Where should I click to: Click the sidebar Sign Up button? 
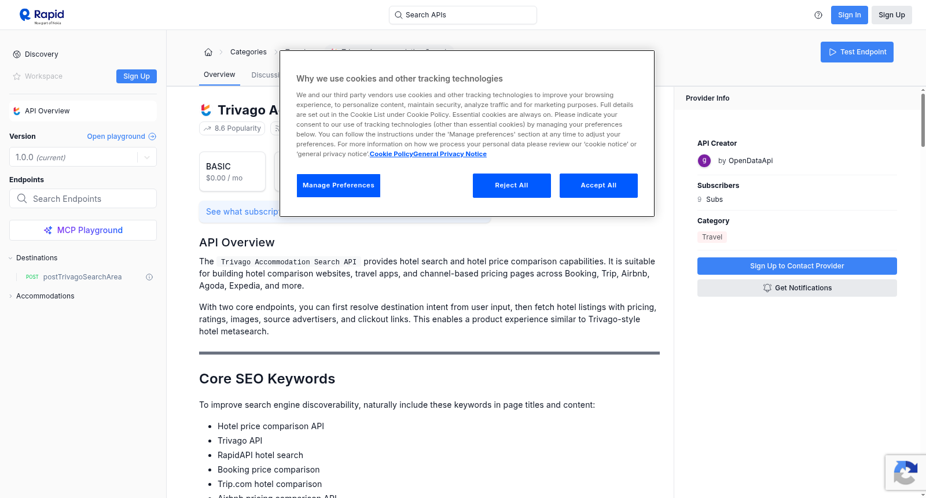[x=137, y=76]
